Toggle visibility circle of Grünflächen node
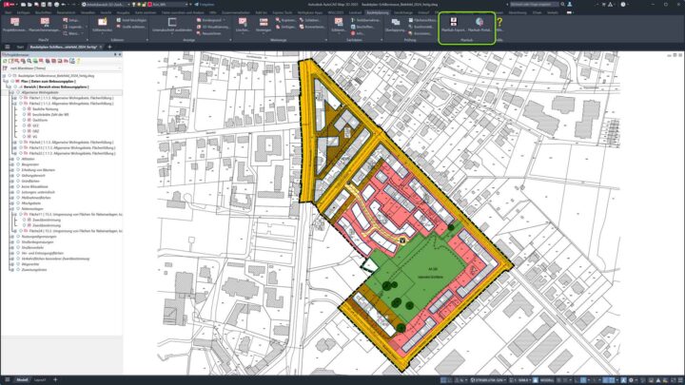685x385 pixels. coord(18,181)
